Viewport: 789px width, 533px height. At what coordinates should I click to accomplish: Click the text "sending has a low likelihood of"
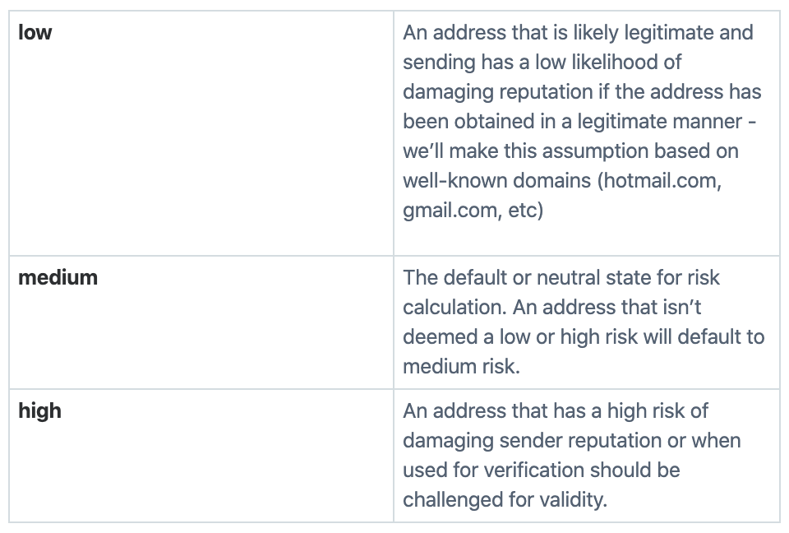pyautogui.click(x=542, y=63)
